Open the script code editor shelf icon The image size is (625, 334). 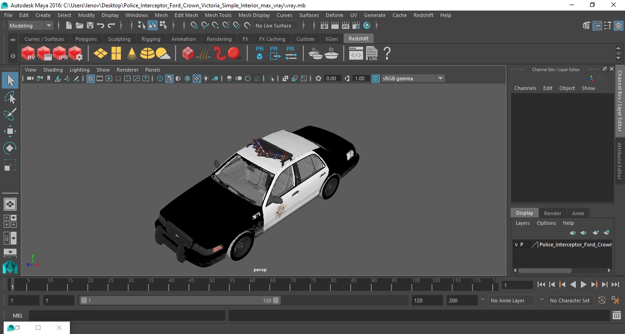tap(356, 54)
